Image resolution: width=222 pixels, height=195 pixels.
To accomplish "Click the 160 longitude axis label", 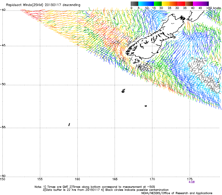I will click(77, 179).
